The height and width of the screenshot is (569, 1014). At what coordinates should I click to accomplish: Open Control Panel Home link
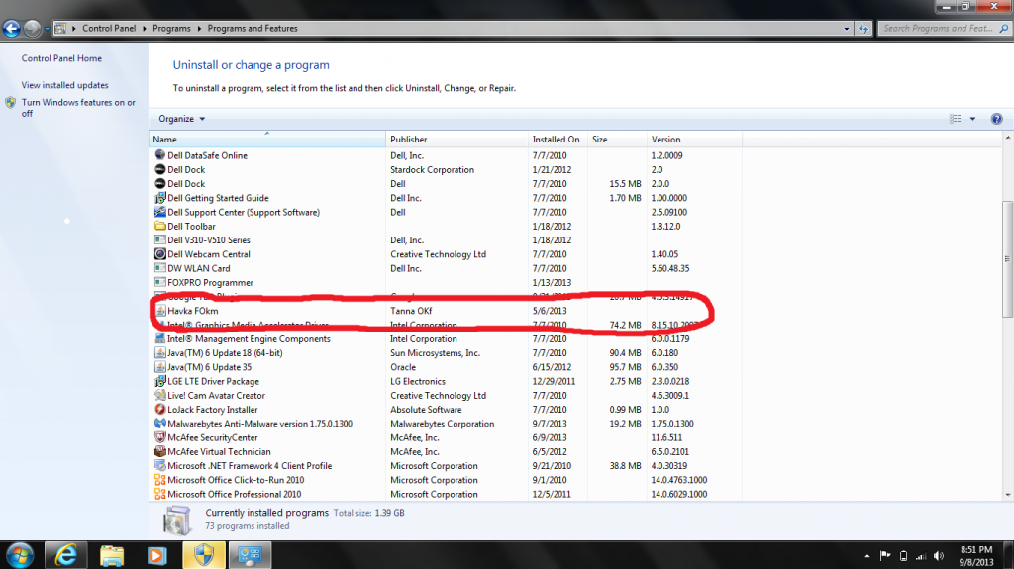click(x=61, y=58)
